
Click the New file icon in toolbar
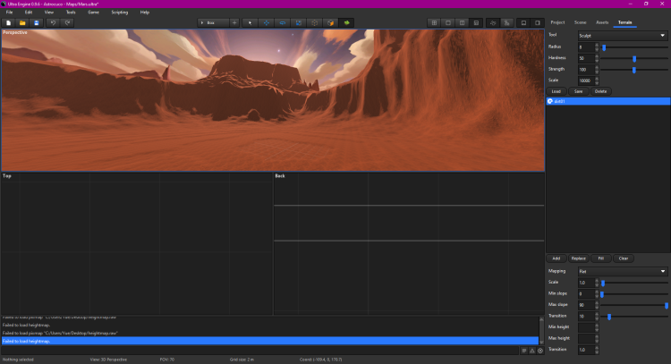point(8,21)
